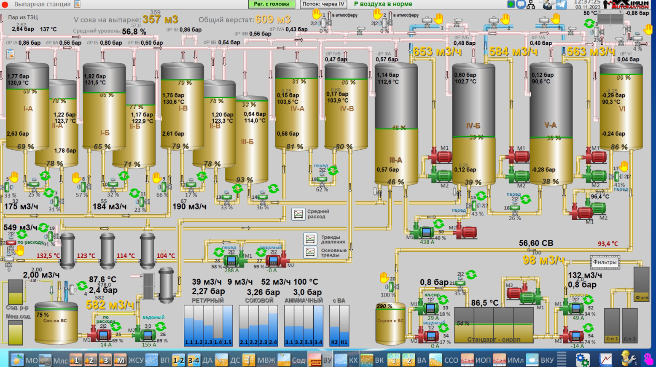Select the Сок на ВС tank
This screenshot has width=656, height=367.
click(56, 323)
